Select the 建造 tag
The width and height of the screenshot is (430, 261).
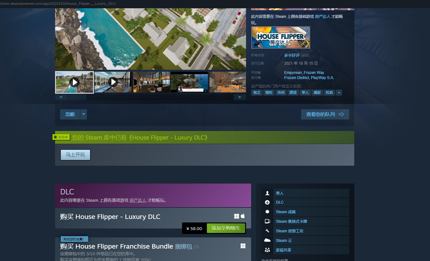click(293, 92)
